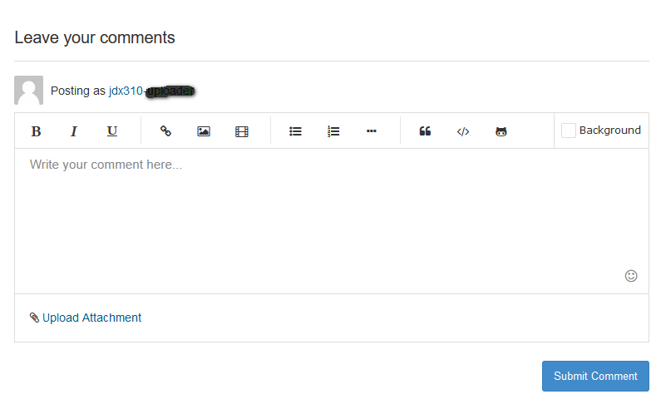
Task: Insert an image via picture icon
Action: (x=204, y=131)
